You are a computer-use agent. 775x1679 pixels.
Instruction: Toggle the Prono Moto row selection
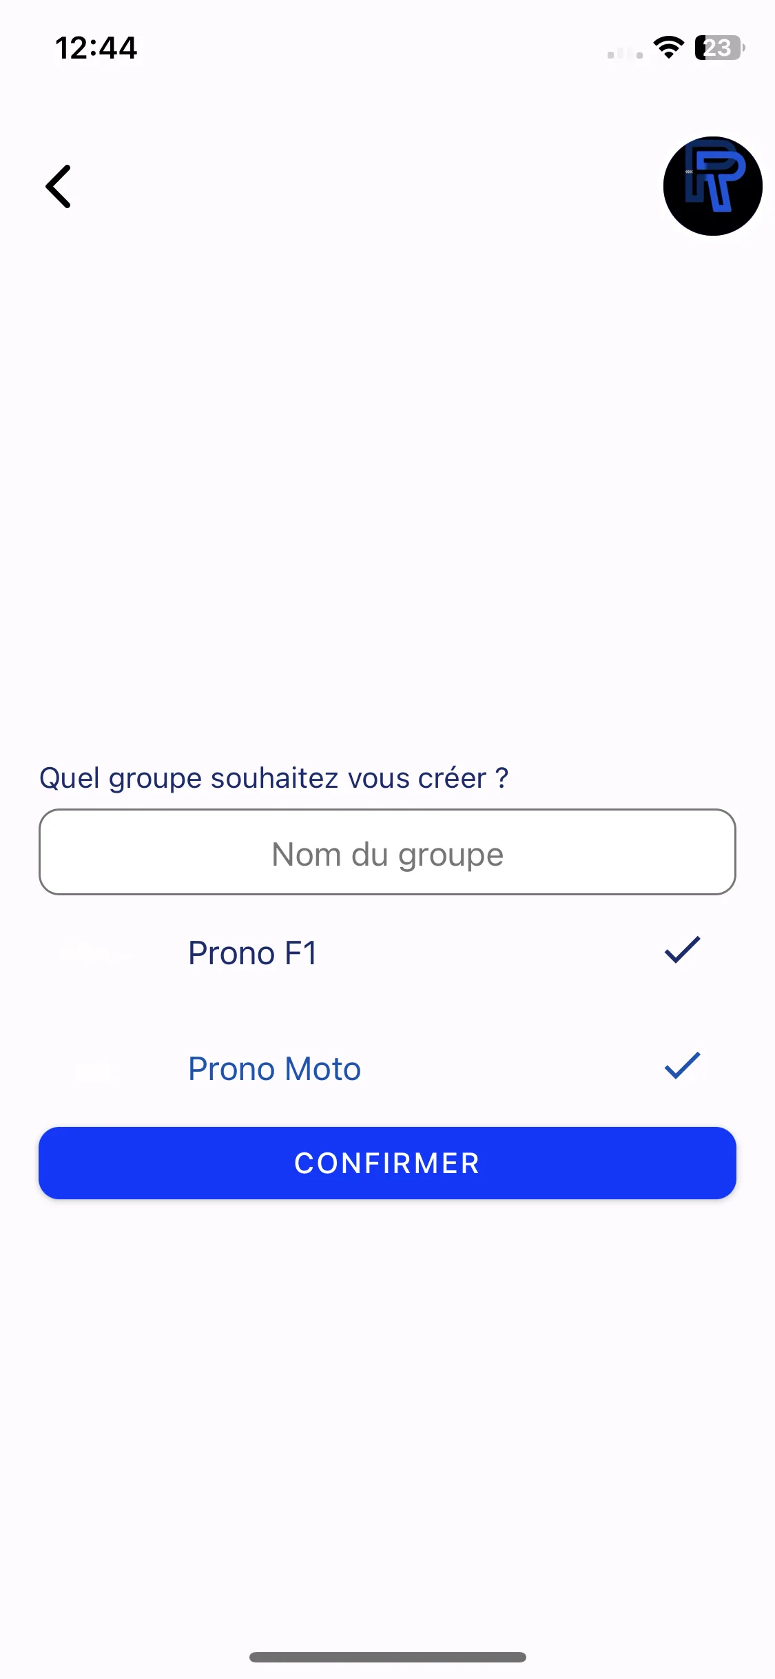[387, 1069]
